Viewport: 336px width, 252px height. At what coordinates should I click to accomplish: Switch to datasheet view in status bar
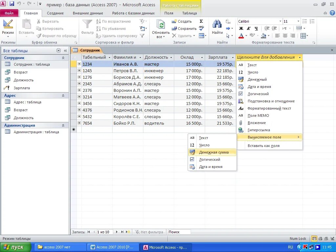click(314, 239)
